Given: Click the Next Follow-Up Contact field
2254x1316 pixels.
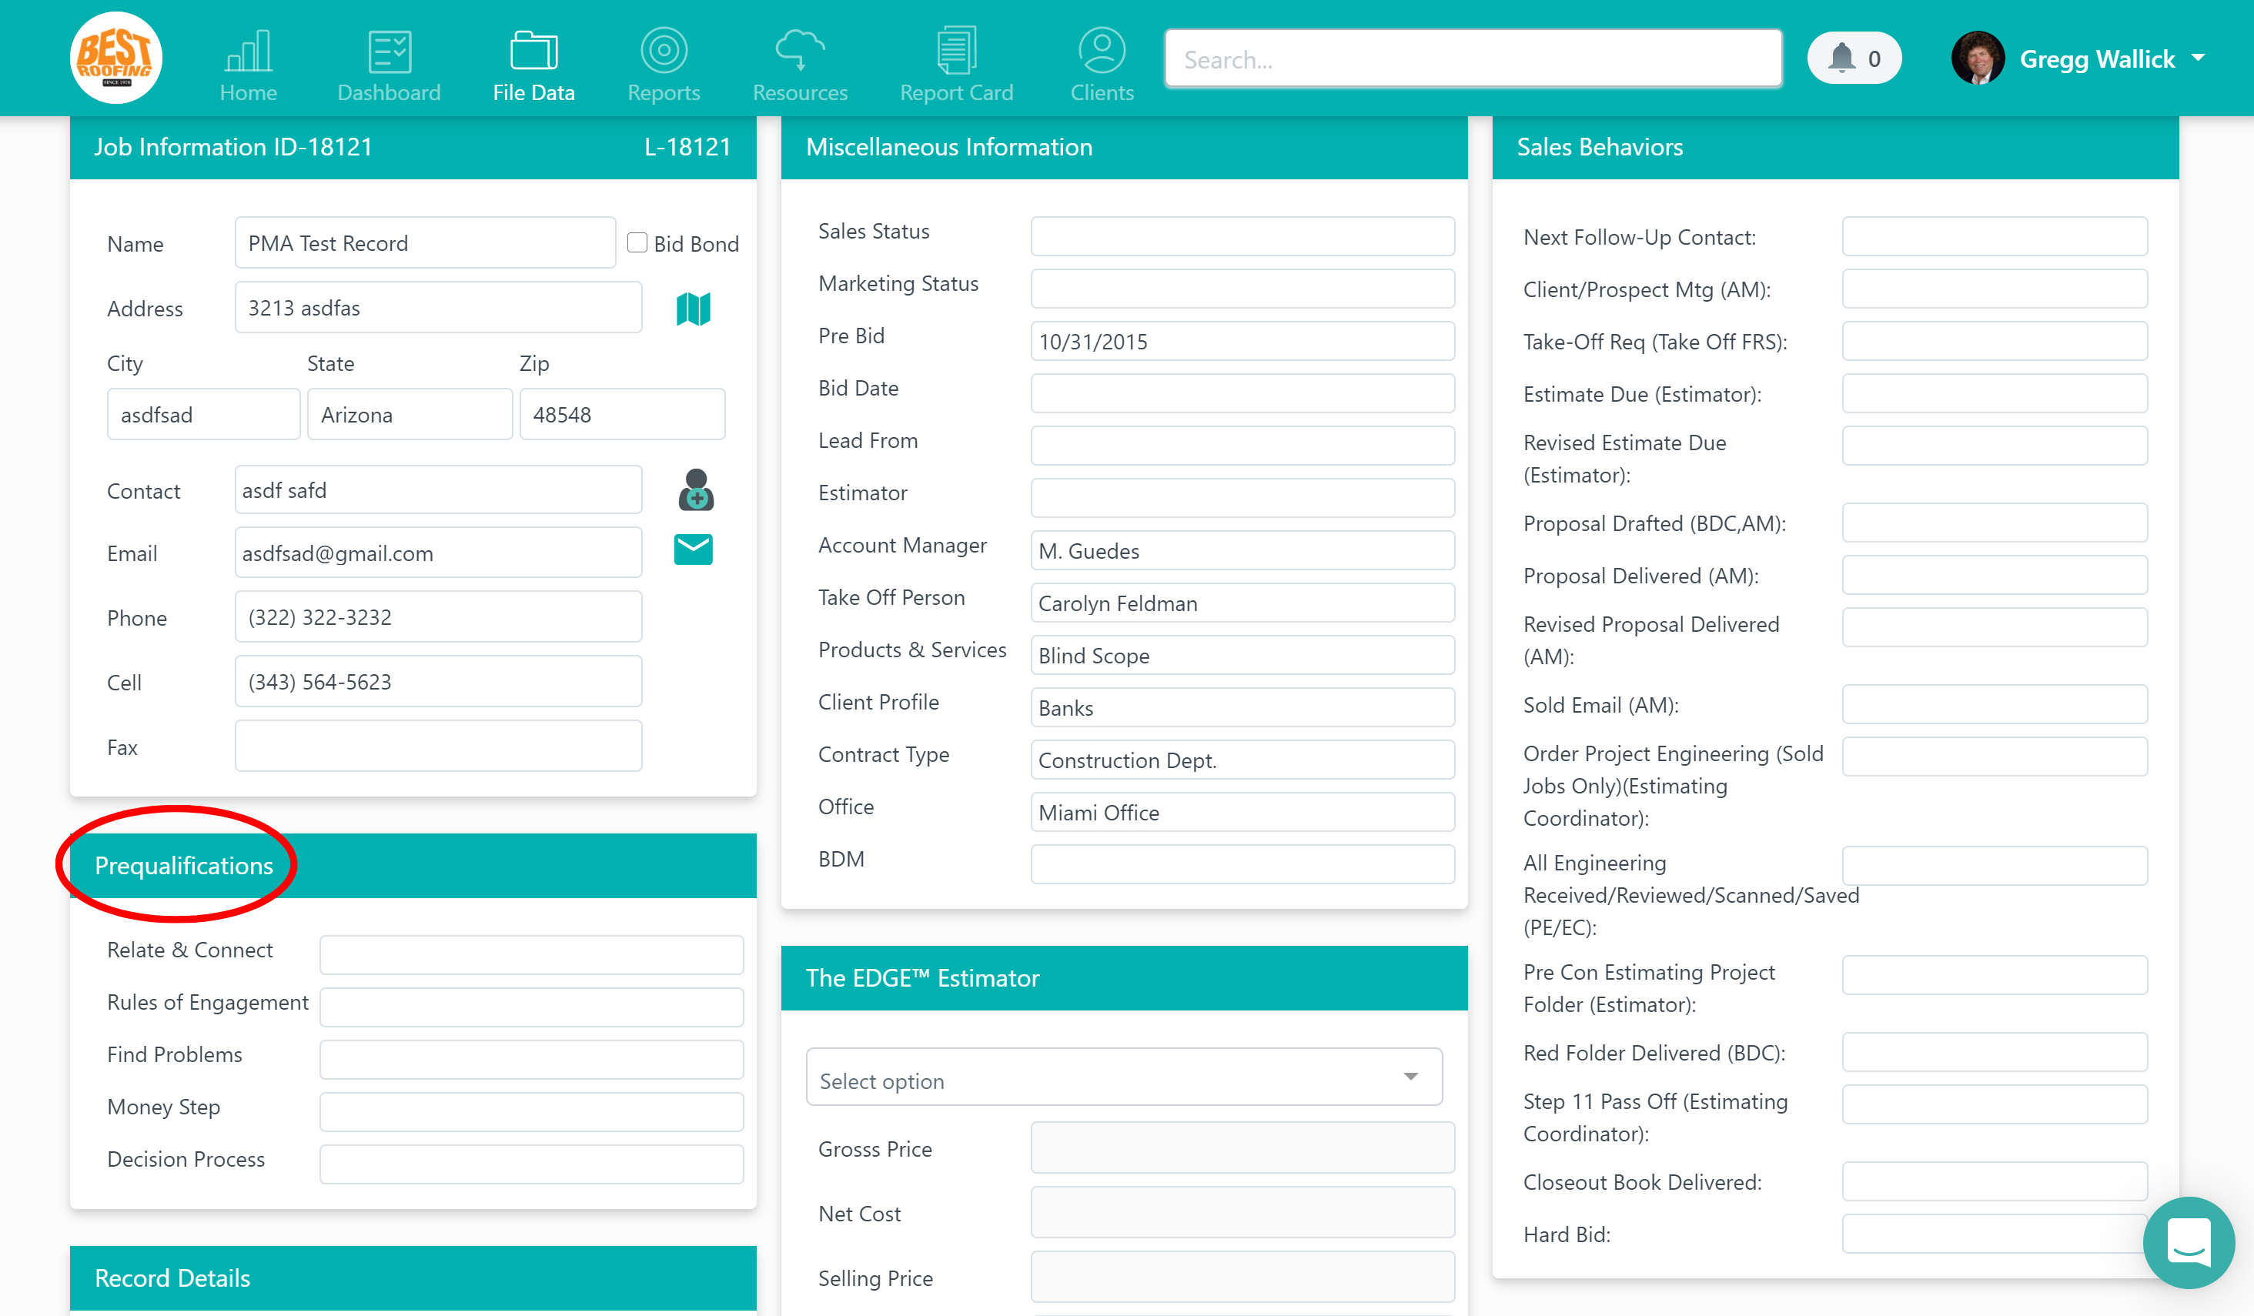Looking at the screenshot, I should click(x=1995, y=236).
